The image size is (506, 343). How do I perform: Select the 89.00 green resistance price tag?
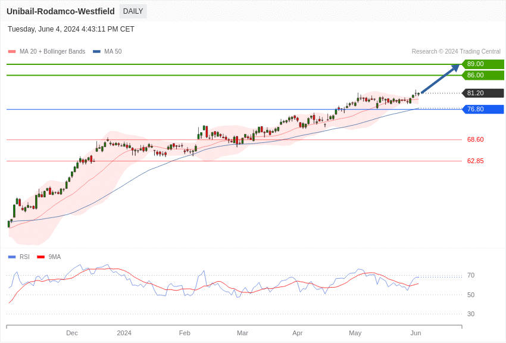(483, 64)
